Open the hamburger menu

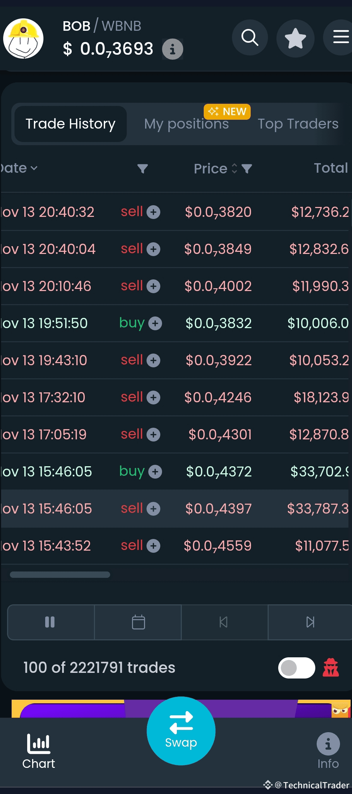340,37
